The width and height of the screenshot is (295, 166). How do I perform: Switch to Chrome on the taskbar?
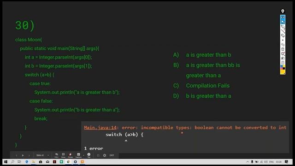click(x=68, y=162)
